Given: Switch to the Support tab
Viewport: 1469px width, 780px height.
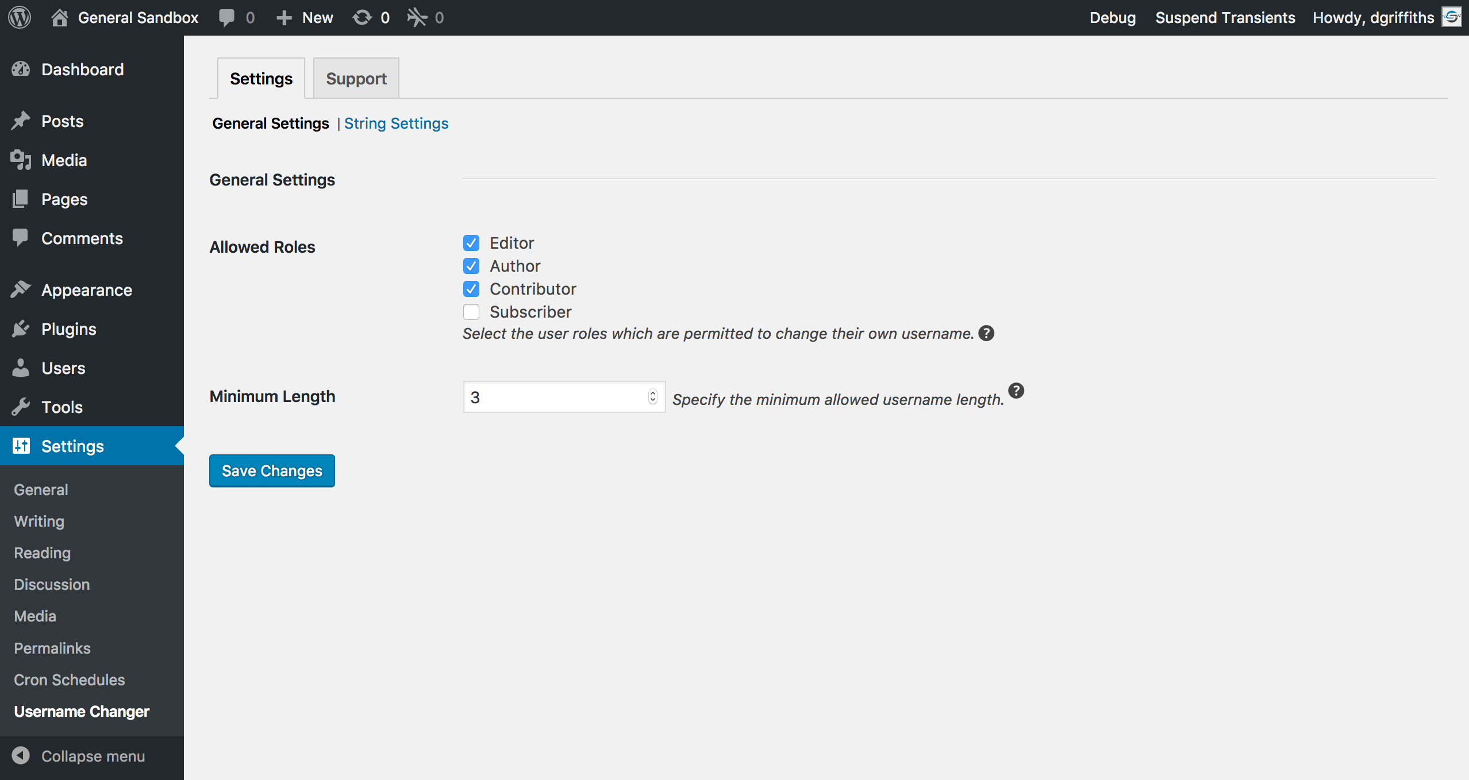Looking at the screenshot, I should pyautogui.click(x=356, y=78).
